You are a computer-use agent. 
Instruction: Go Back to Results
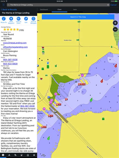(9, 9)
